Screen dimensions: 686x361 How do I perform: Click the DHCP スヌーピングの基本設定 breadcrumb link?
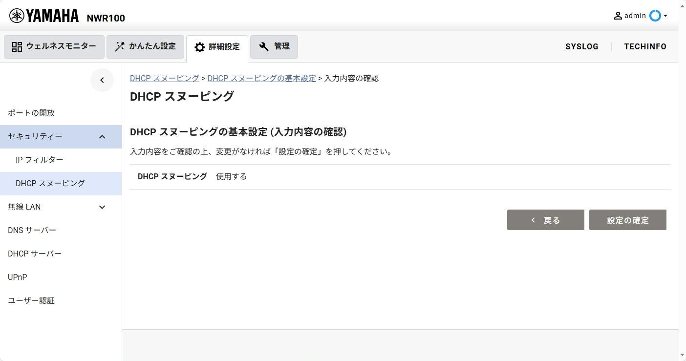pos(261,78)
